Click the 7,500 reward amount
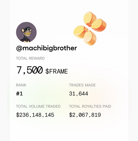This screenshot has height=141, width=138. 30,70
